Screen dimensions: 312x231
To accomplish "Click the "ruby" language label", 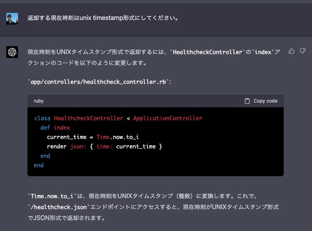I will point(38,101).
